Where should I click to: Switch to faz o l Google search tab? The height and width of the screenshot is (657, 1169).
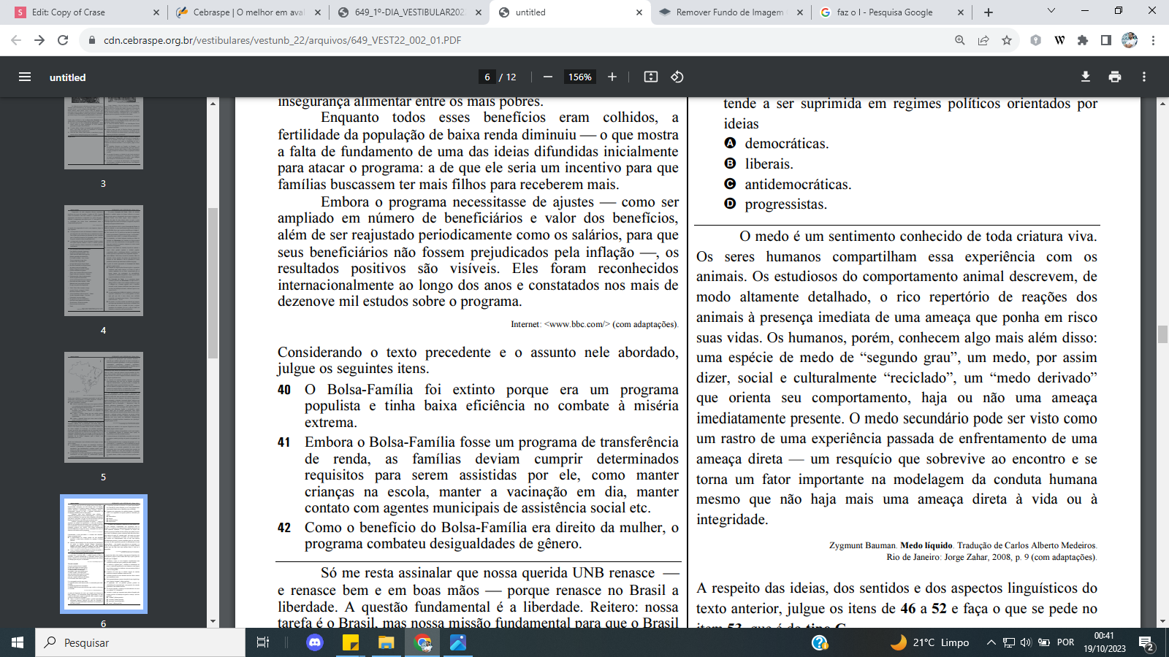pyautogui.click(x=891, y=12)
